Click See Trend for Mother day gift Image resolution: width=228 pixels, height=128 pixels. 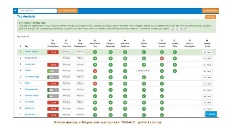tap(207, 52)
